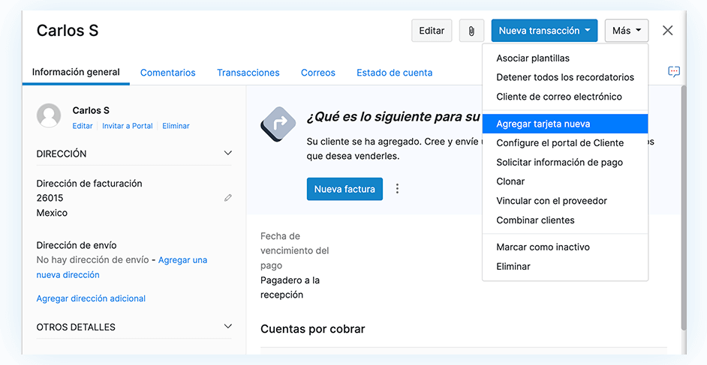Click Agregar dirección adicional link
707x365 pixels.
coord(91,298)
